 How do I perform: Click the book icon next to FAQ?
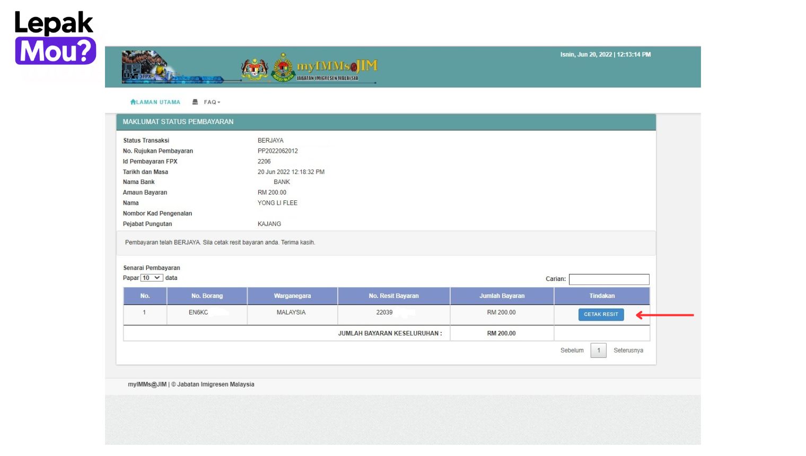point(195,101)
